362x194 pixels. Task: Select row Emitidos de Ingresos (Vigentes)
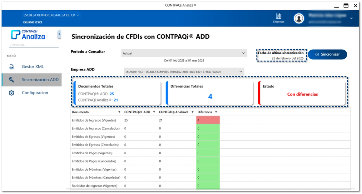(210, 120)
